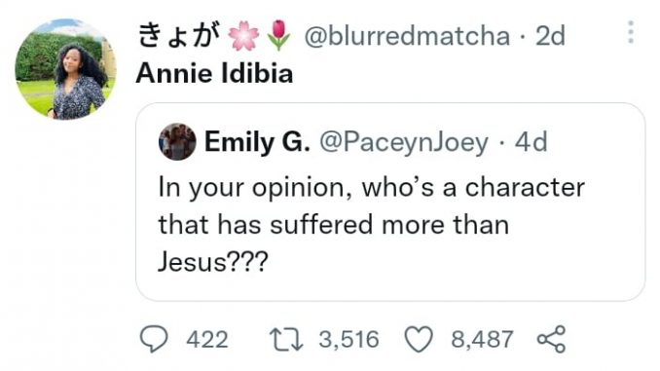Open the three-dot more options menu
660x371 pixels.
point(630,32)
